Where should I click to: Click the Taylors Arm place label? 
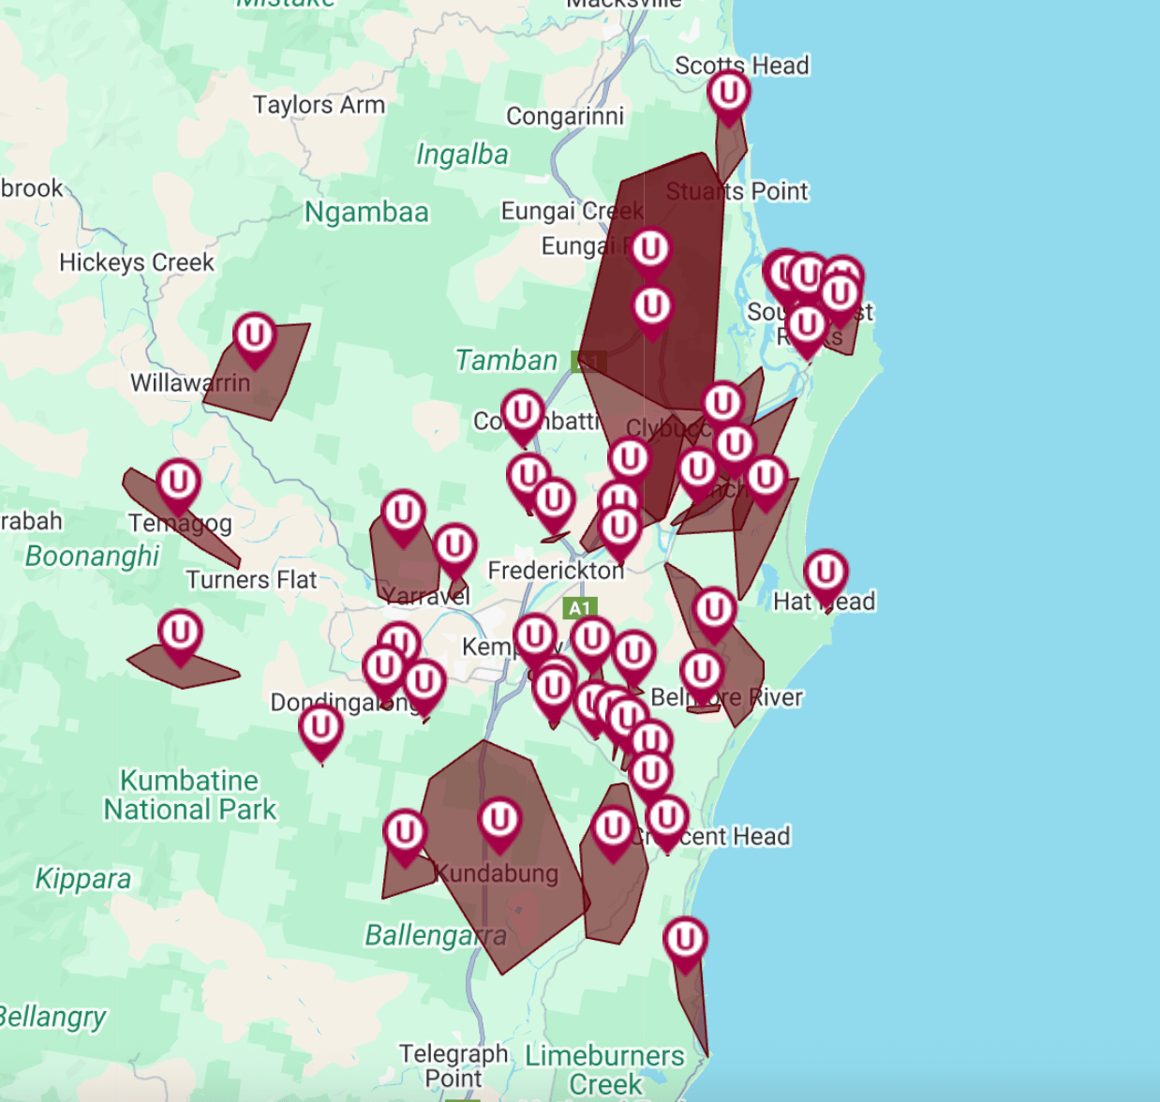(319, 105)
